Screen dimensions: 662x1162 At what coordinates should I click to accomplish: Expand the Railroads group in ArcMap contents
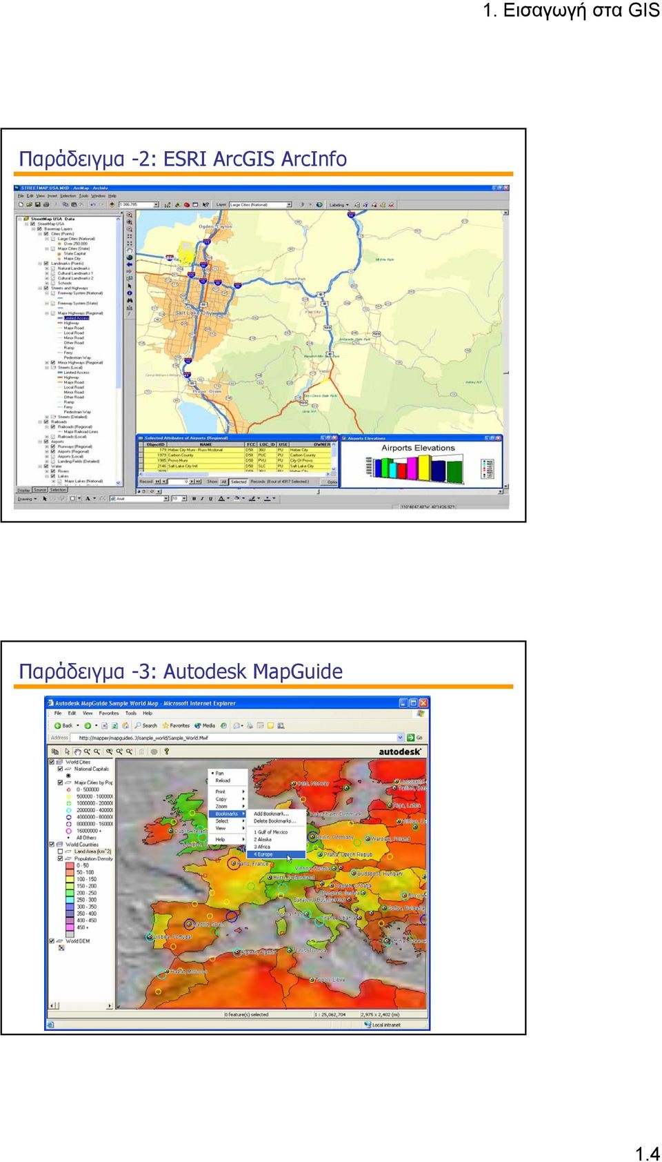pos(40,422)
